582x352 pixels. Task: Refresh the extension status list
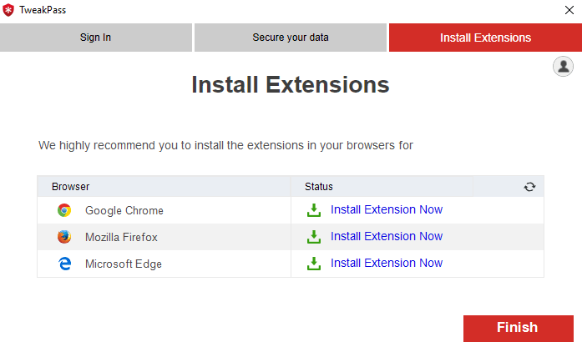[529, 187]
